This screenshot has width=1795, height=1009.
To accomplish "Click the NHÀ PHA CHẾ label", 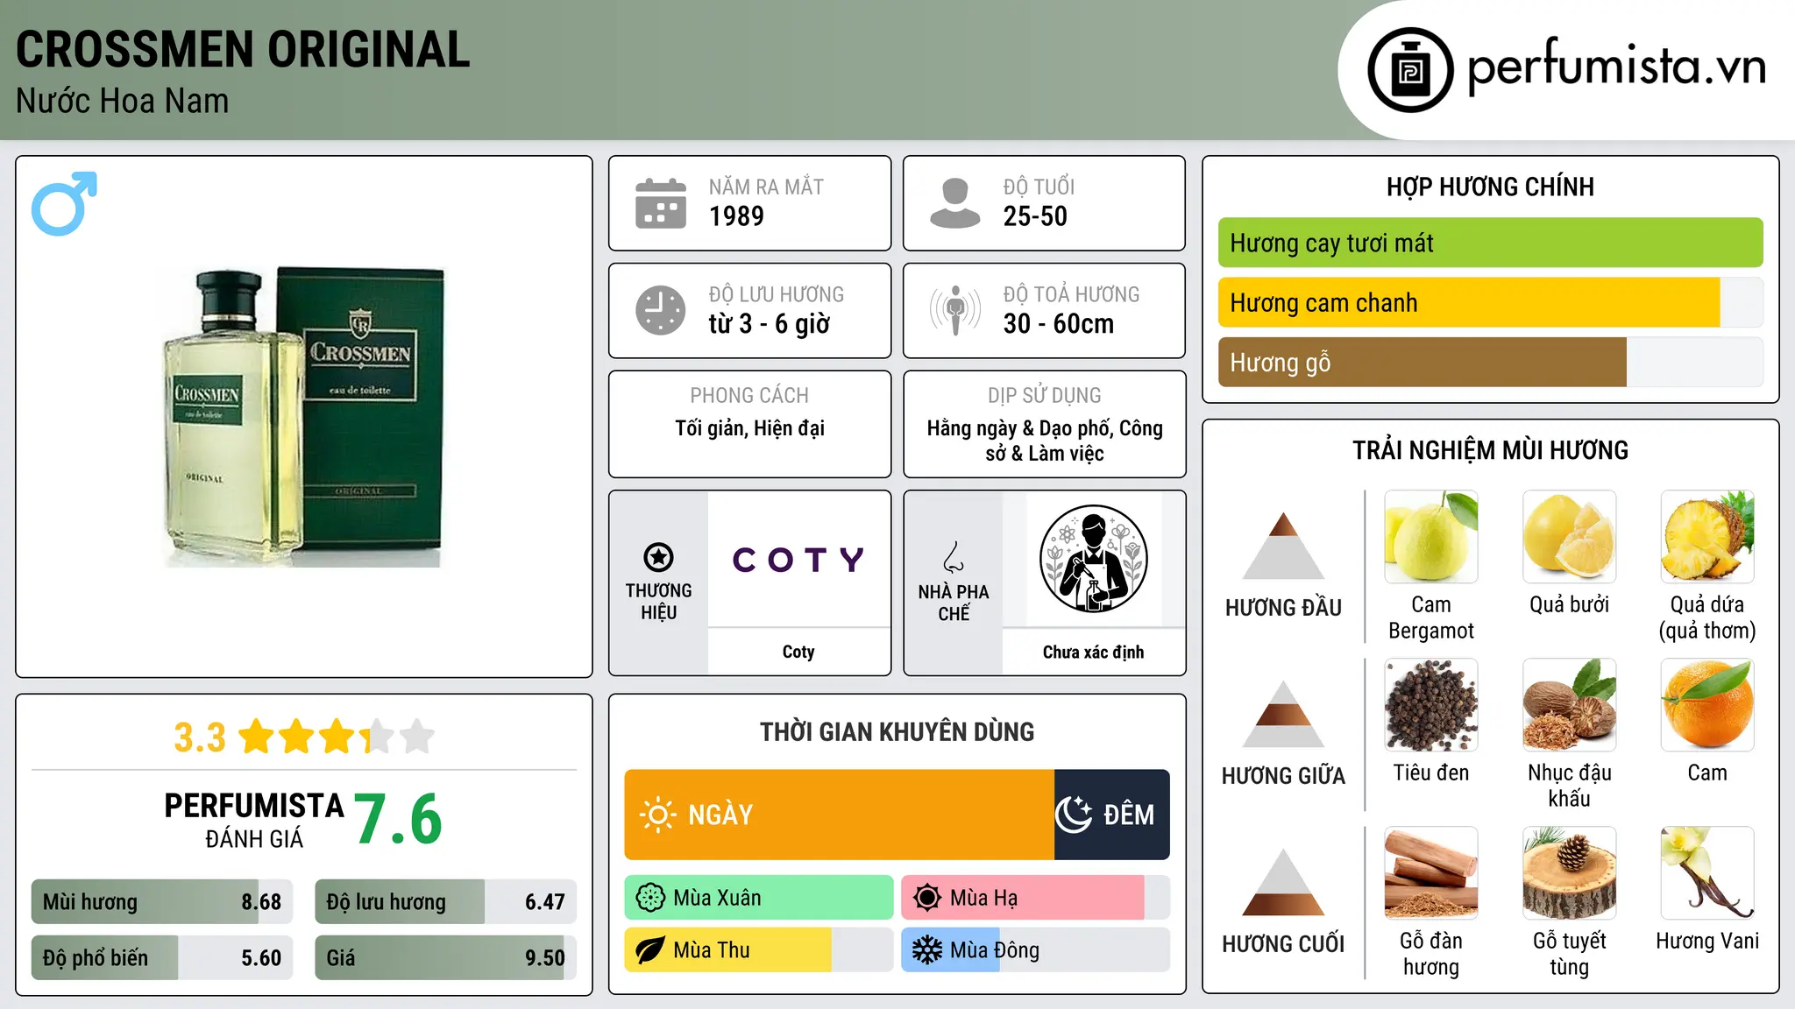I will (x=954, y=603).
